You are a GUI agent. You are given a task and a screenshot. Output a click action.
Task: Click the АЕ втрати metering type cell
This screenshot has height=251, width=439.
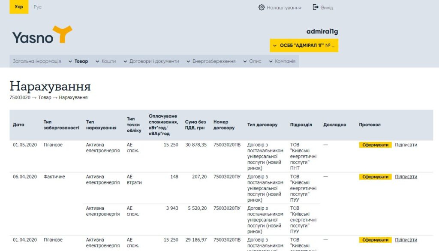pyautogui.click(x=134, y=180)
